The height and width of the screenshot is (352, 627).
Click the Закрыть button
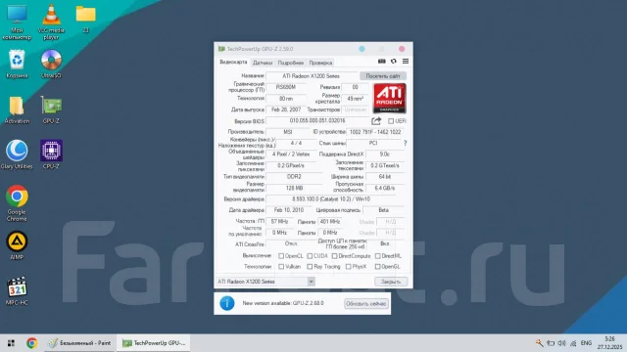391,282
